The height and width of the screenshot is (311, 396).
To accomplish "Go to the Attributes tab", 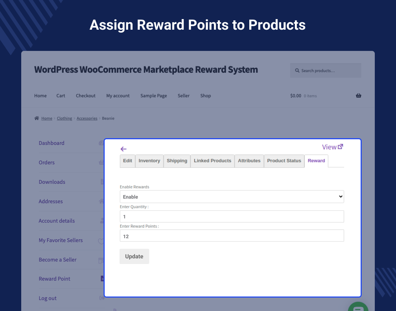I will point(249,161).
